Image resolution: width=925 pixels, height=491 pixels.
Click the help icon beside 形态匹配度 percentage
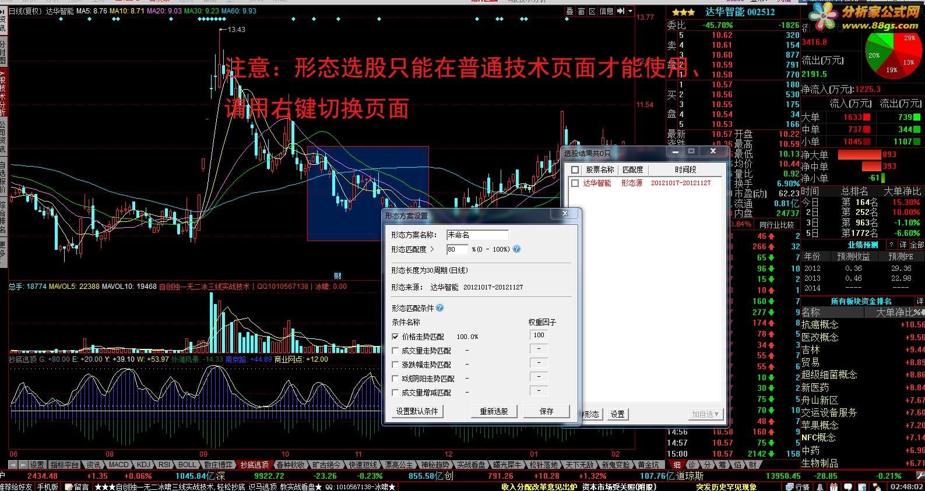tap(516, 249)
